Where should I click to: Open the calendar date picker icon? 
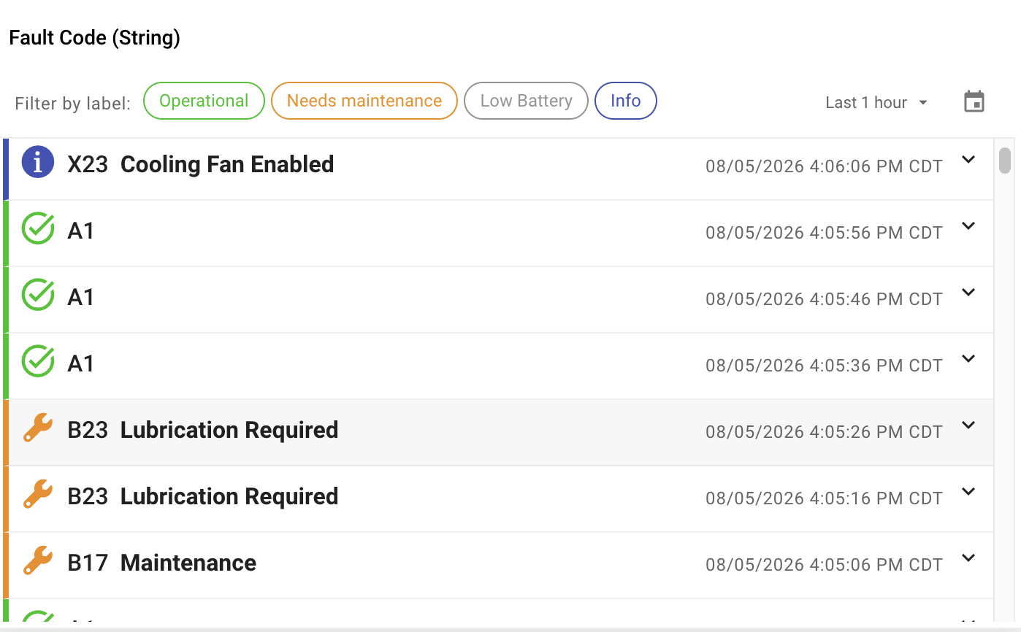tap(974, 101)
